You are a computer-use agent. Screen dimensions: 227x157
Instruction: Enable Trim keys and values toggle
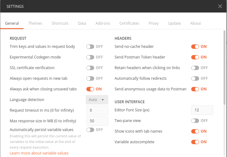(x=90, y=47)
